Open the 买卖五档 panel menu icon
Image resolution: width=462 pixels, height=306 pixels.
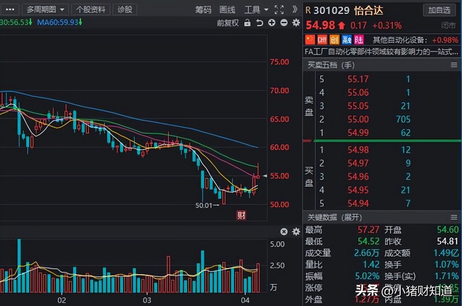pyautogui.click(x=454, y=65)
